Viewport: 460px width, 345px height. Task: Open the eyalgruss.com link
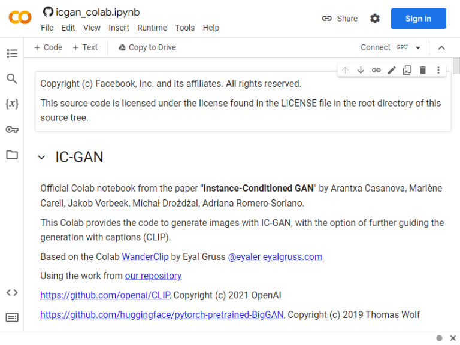(292, 257)
